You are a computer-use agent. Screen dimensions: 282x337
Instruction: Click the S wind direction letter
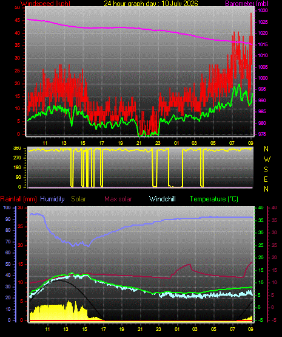266,170
